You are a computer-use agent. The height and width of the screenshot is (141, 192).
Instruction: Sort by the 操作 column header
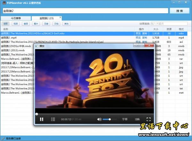click(x=141, y=29)
